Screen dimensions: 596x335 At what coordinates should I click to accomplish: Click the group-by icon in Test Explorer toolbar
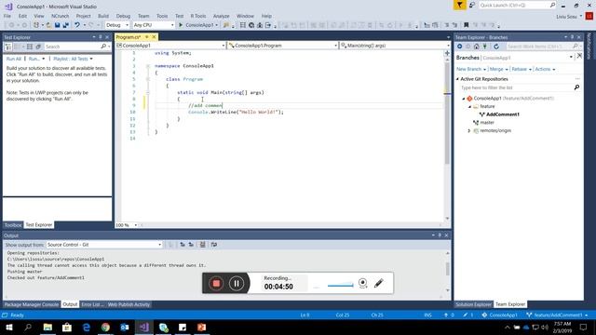8,47
